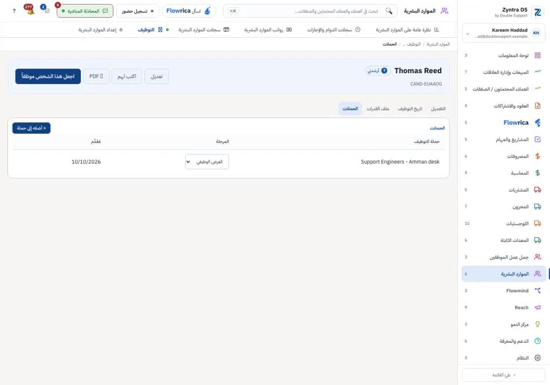Open نظرة عامة على الموارد البشرية tab
This screenshot has height=385, width=550.
pos(407,30)
